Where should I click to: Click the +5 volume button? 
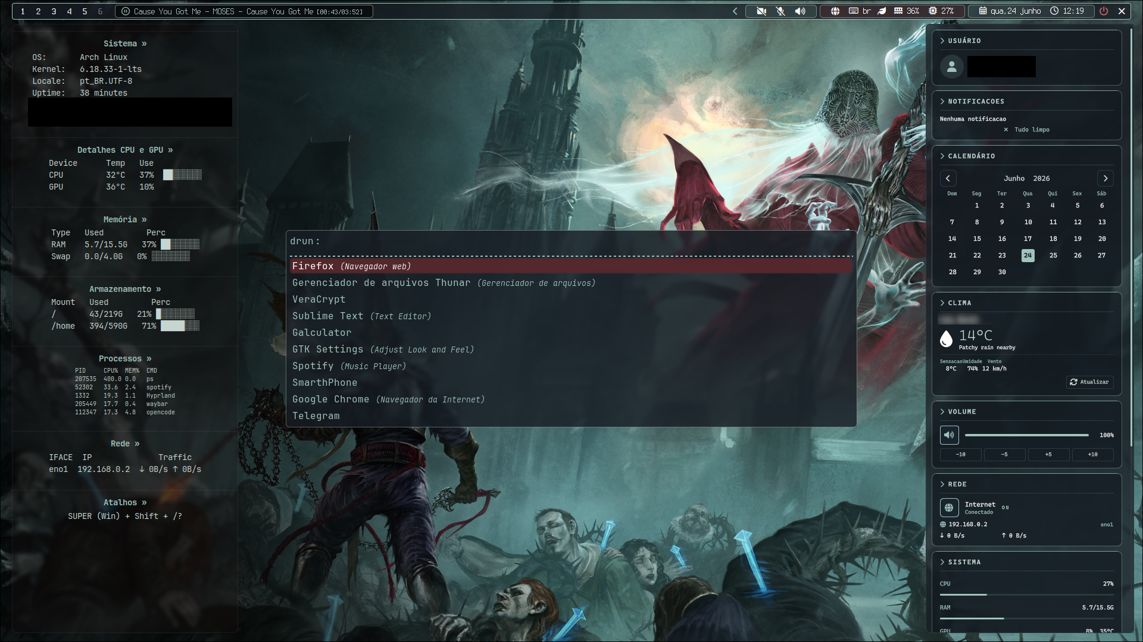pos(1048,455)
